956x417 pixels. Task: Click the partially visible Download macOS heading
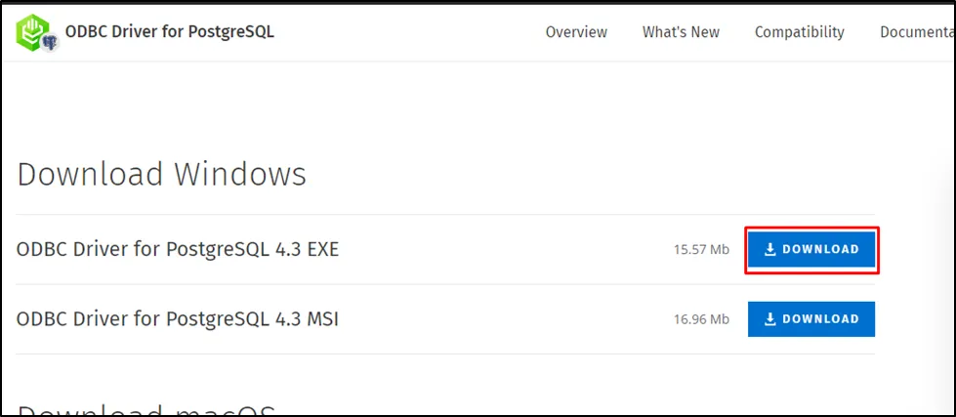click(146, 410)
